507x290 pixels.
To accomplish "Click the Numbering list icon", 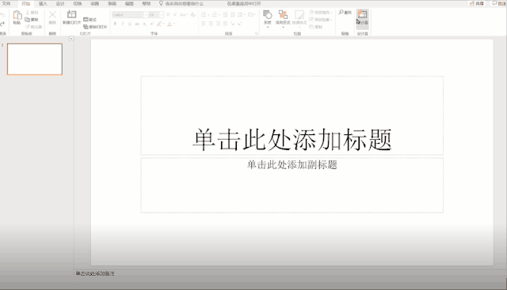I will click(214, 15).
